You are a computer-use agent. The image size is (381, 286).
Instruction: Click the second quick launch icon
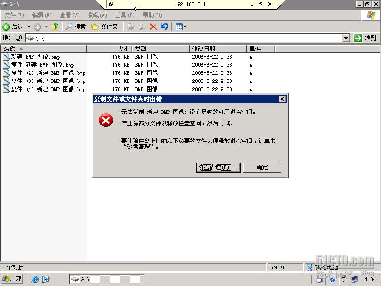(46, 279)
